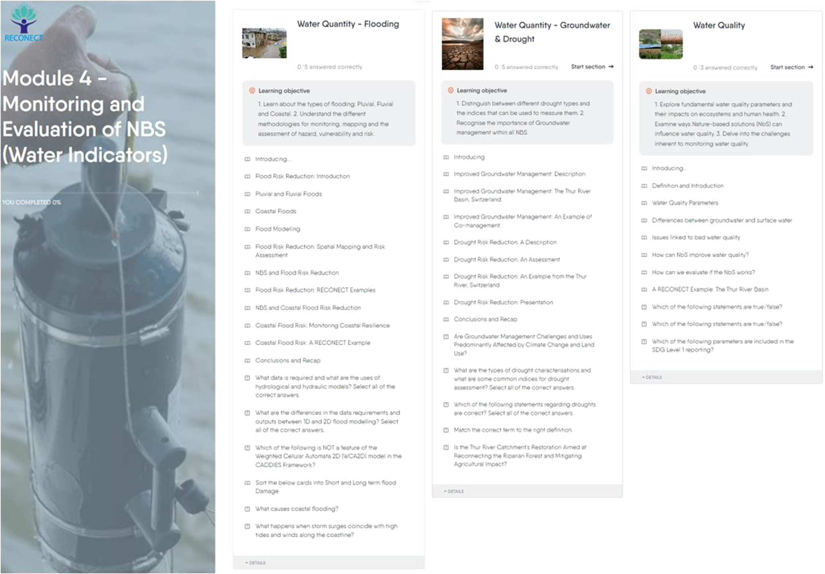
Task: Click arrow icon next to Groundwater Start section
Action: (611, 67)
